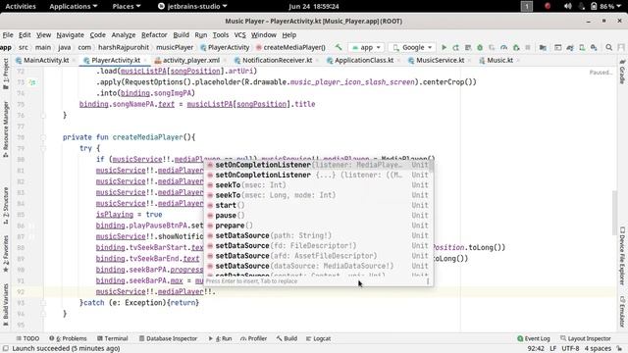Open the Refactor menu
Image resolution: width=628 pixels, height=353 pixels.
pyautogui.click(x=154, y=35)
